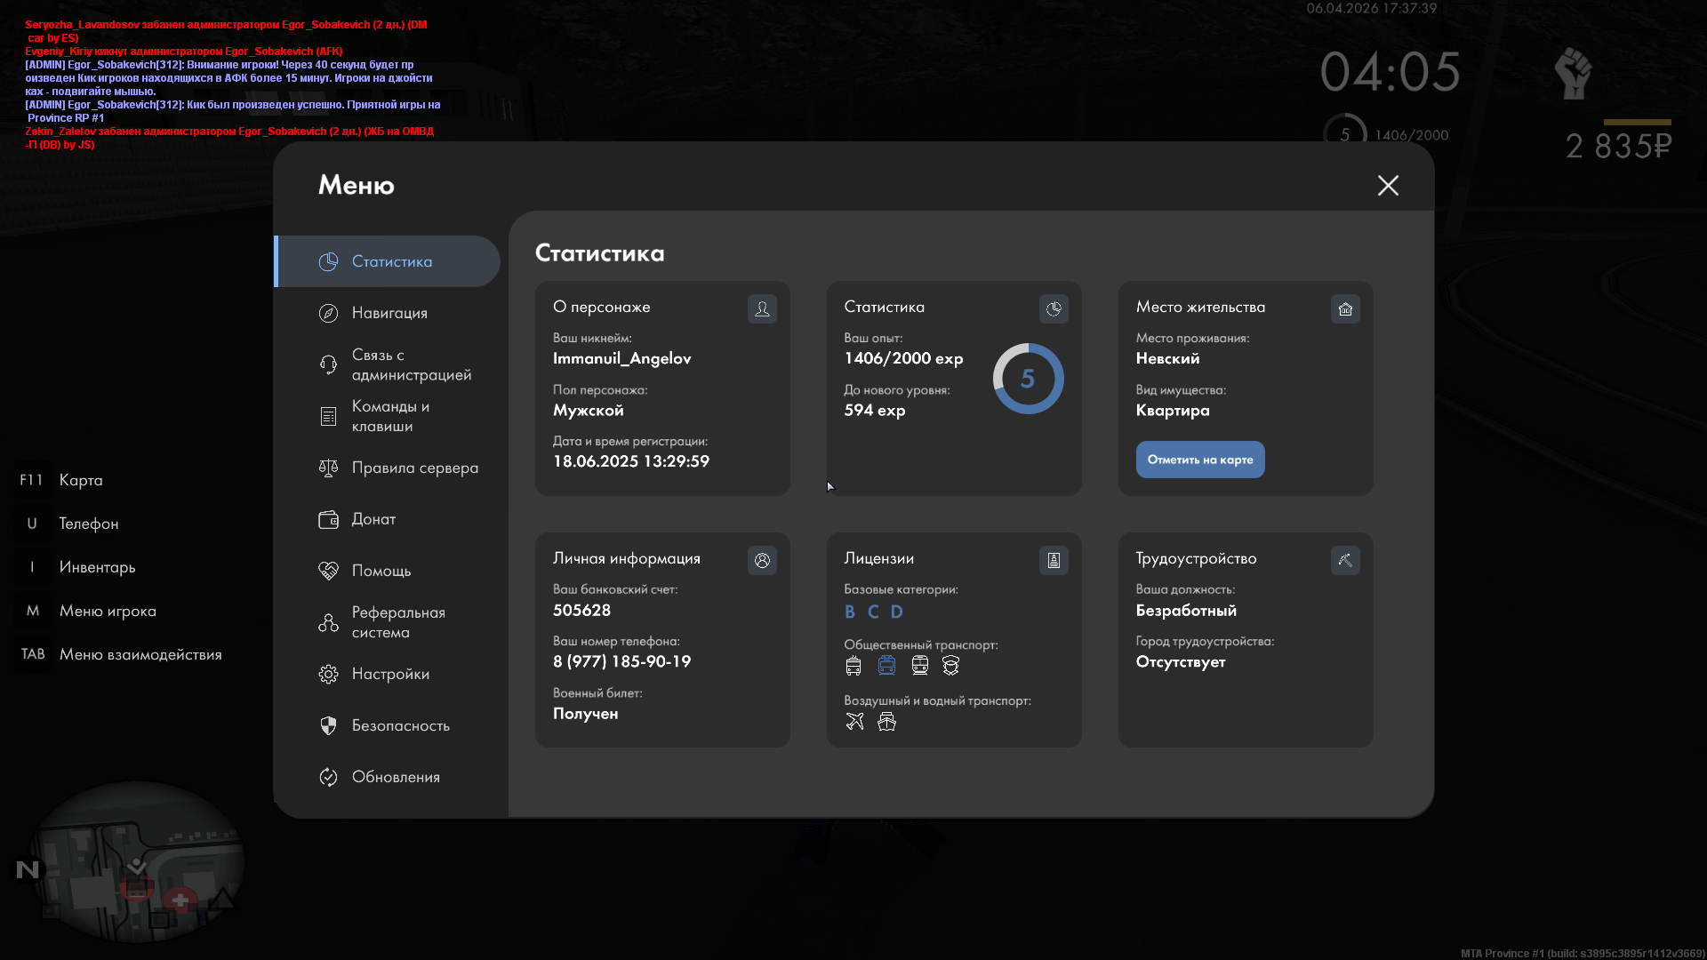Click the user icon in Личная информация card
Screen dimensions: 1707x960
(762, 560)
